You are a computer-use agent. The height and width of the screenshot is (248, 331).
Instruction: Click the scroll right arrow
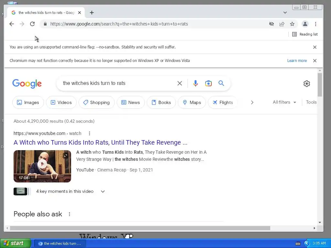[x=315, y=228]
